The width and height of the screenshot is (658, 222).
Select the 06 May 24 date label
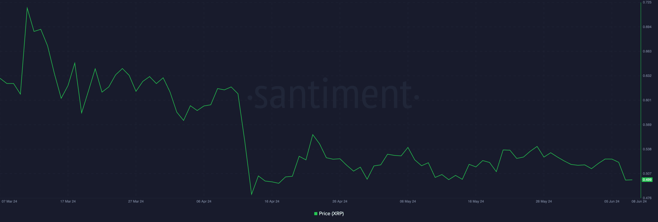408,202
